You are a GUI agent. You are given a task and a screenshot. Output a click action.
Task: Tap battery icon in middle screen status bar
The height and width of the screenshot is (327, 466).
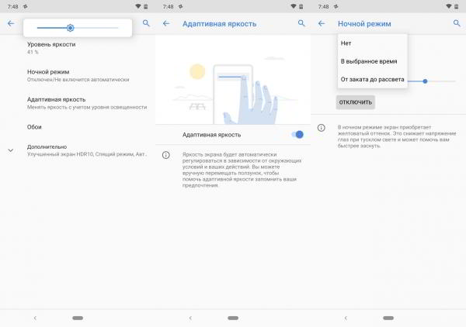click(301, 6)
